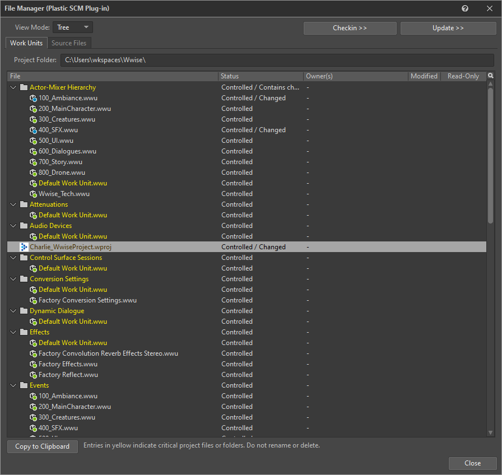Click the Audio Devices folder icon
The height and width of the screenshot is (475, 502).
(24, 226)
